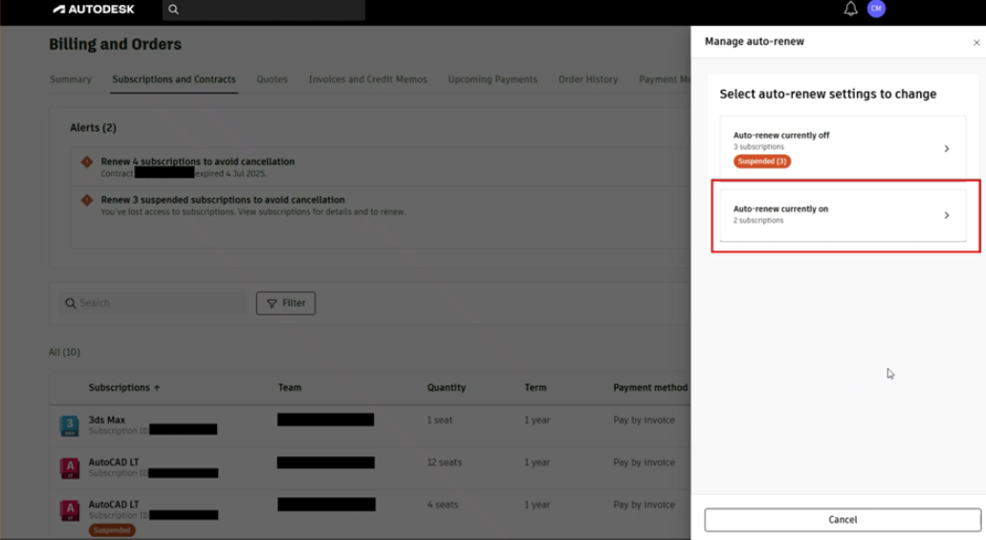Click the subscriptions search magnifier icon
The width and height of the screenshot is (986, 540).
click(x=71, y=303)
